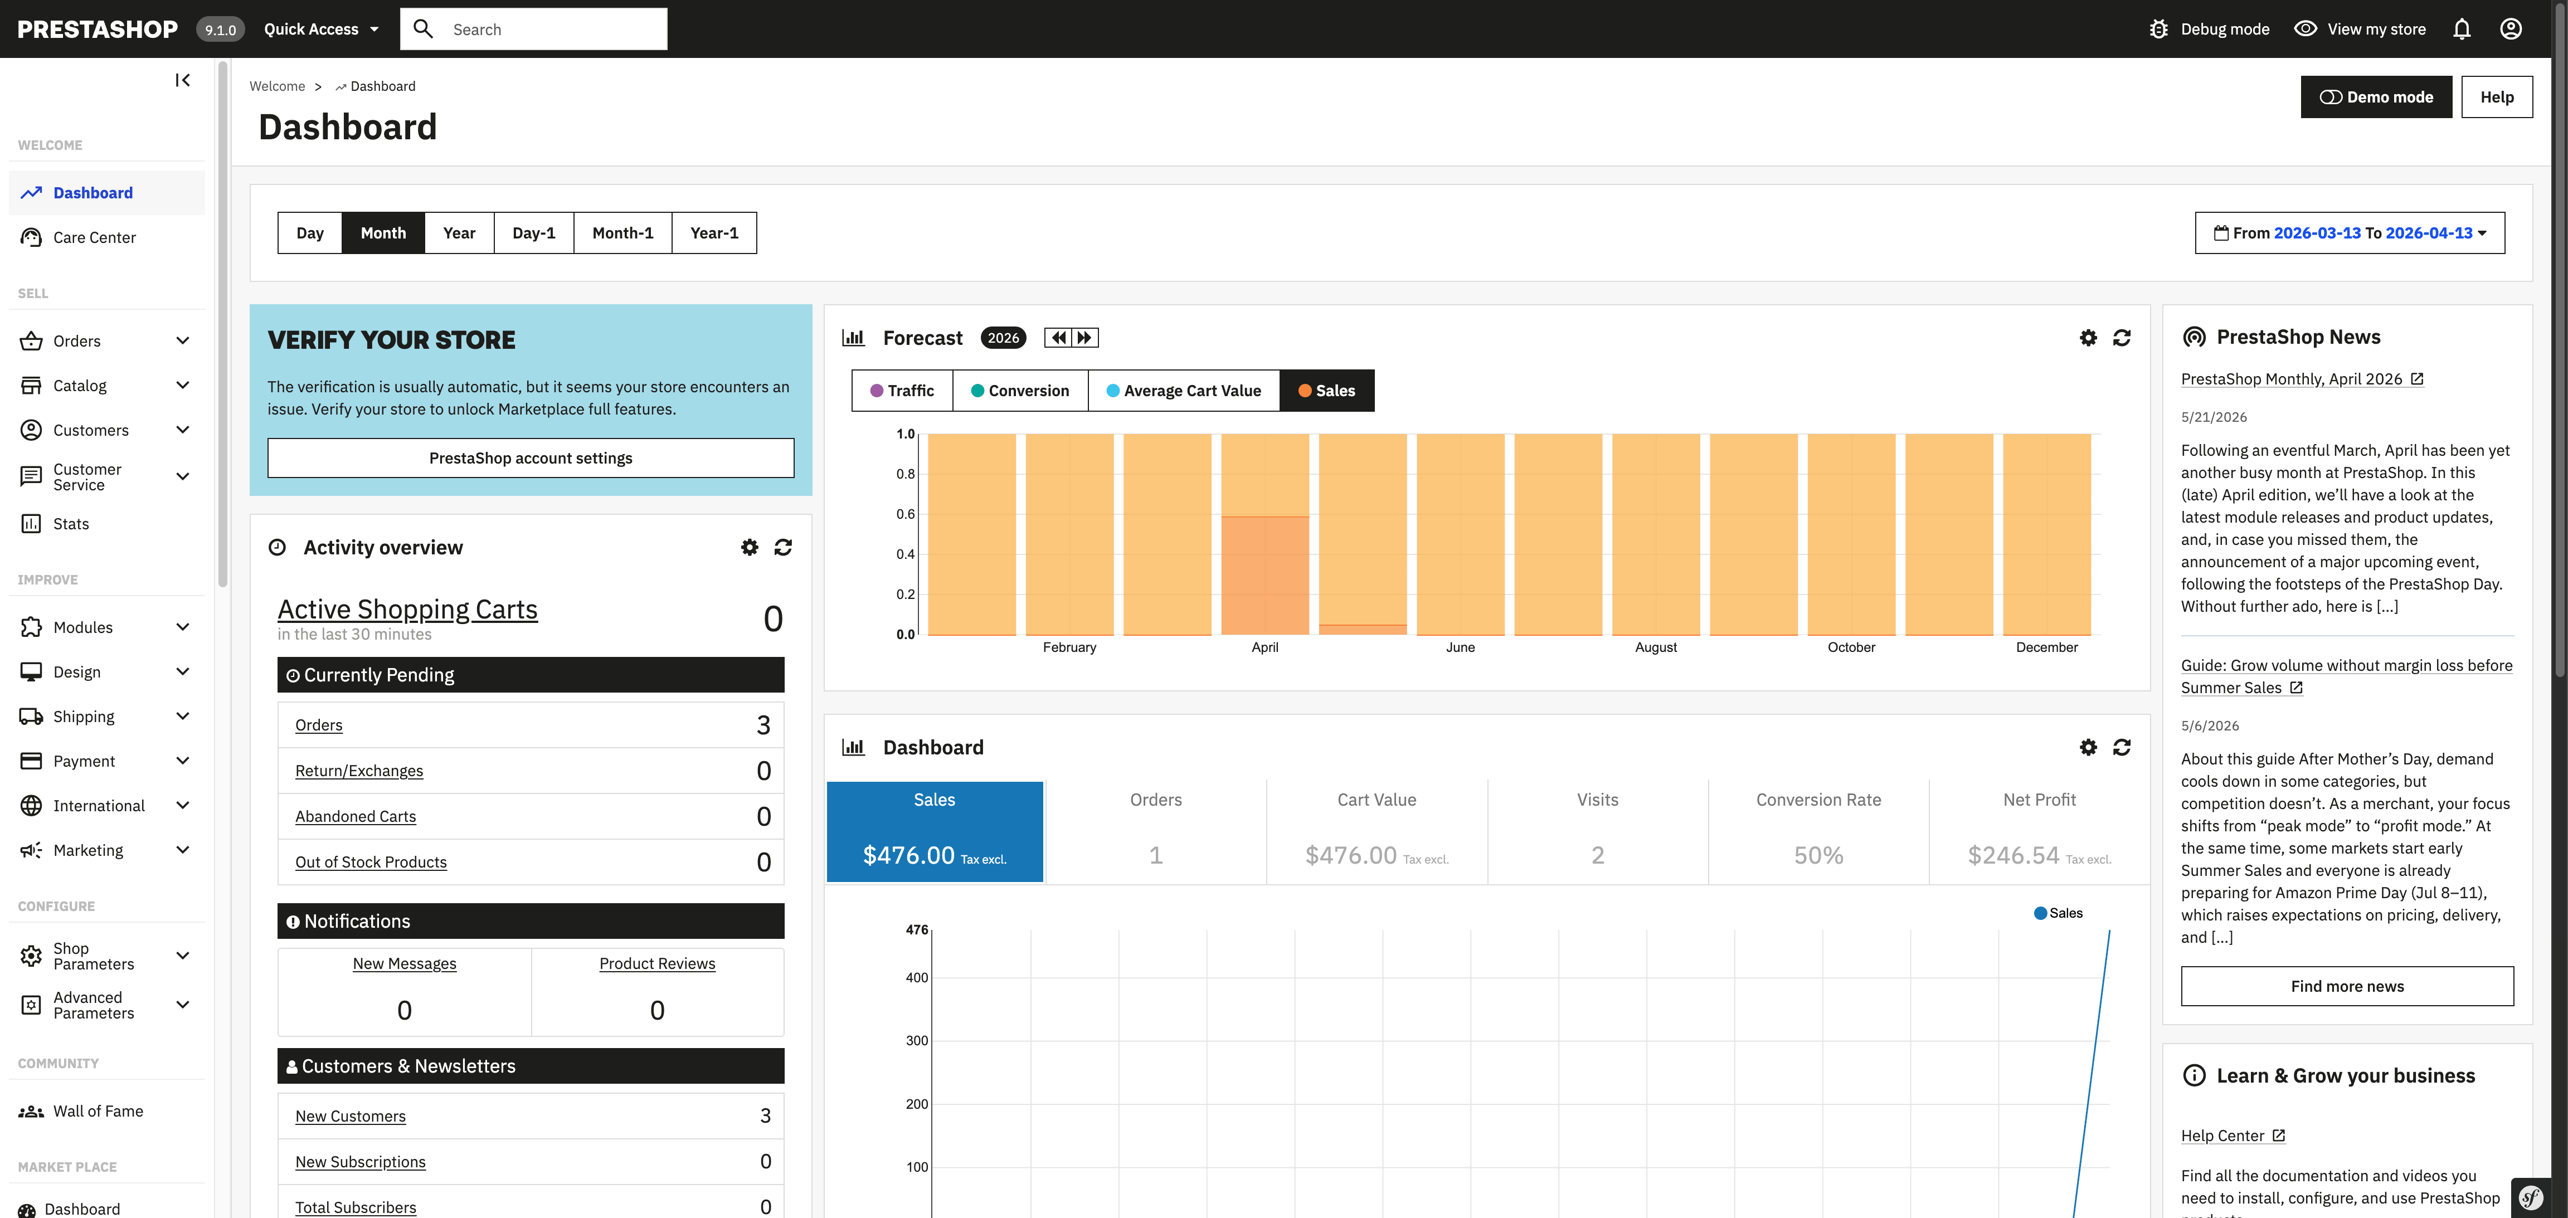Click the Debug mode bug icon
Viewport: 2568px width, 1218px height.
click(x=2158, y=29)
